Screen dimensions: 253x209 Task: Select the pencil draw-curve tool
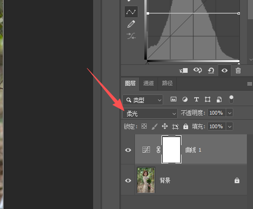click(x=131, y=24)
